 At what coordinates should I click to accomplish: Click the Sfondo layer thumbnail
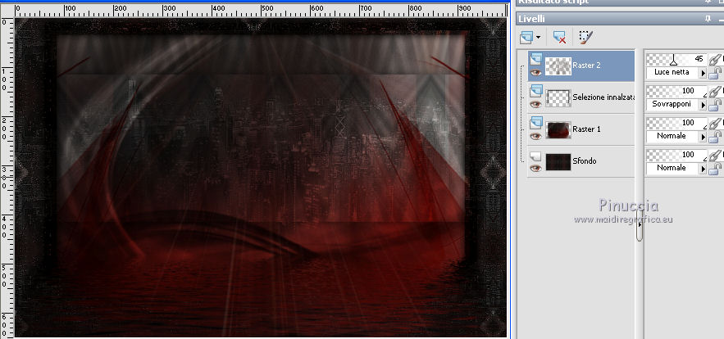[558, 162]
